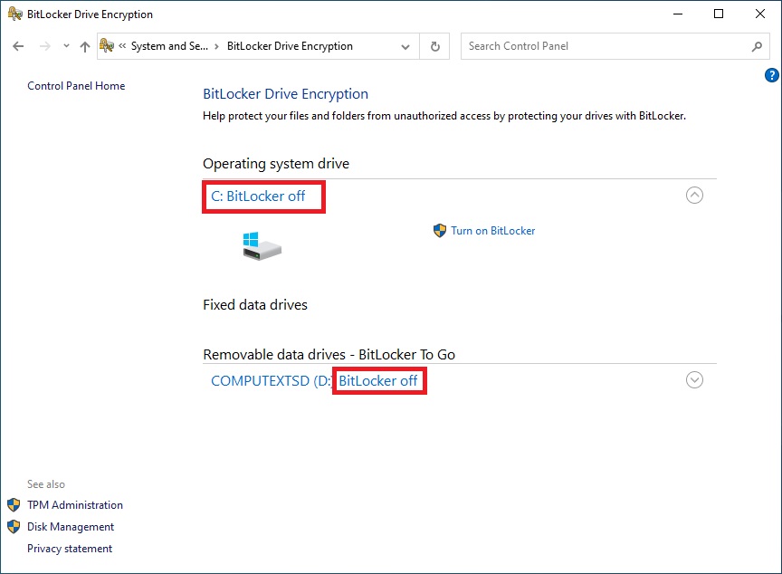Click the shield icon next to Disk Management
The height and width of the screenshot is (574, 782).
click(12, 526)
